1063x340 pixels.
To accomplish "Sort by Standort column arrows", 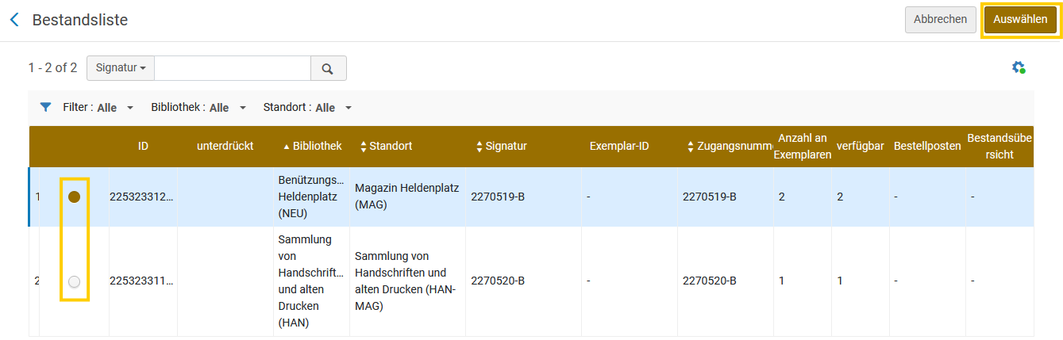I will click(x=364, y=147).
